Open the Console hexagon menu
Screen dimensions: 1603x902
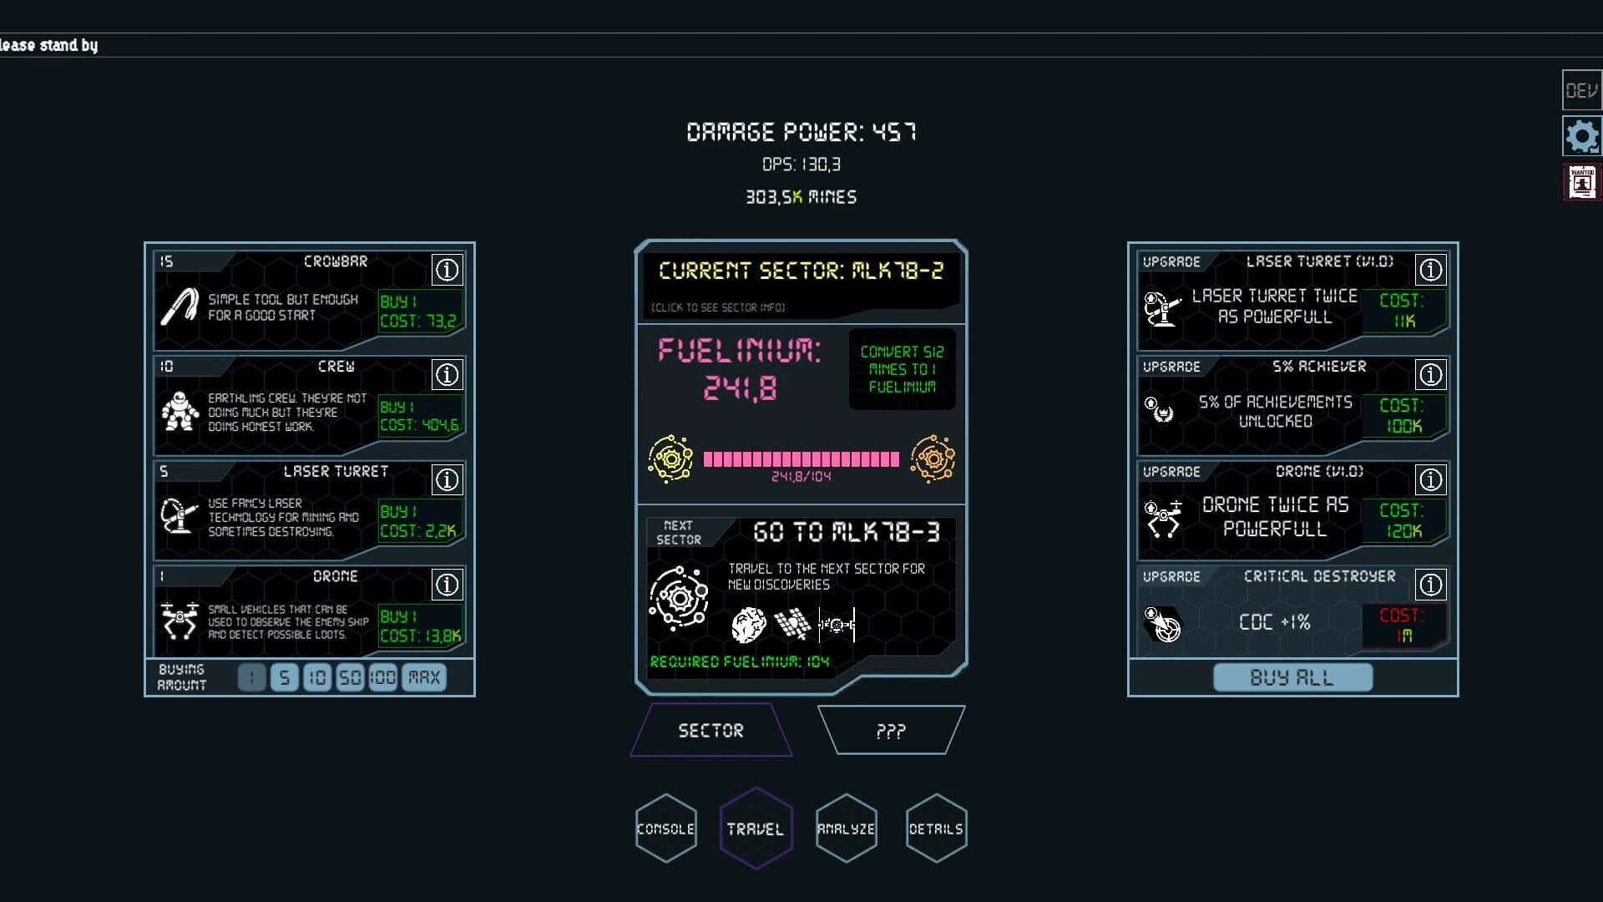[665, 829]
